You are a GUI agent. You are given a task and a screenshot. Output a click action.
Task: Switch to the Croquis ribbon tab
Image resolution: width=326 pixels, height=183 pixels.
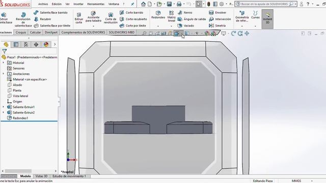click(x=21, y=33)
